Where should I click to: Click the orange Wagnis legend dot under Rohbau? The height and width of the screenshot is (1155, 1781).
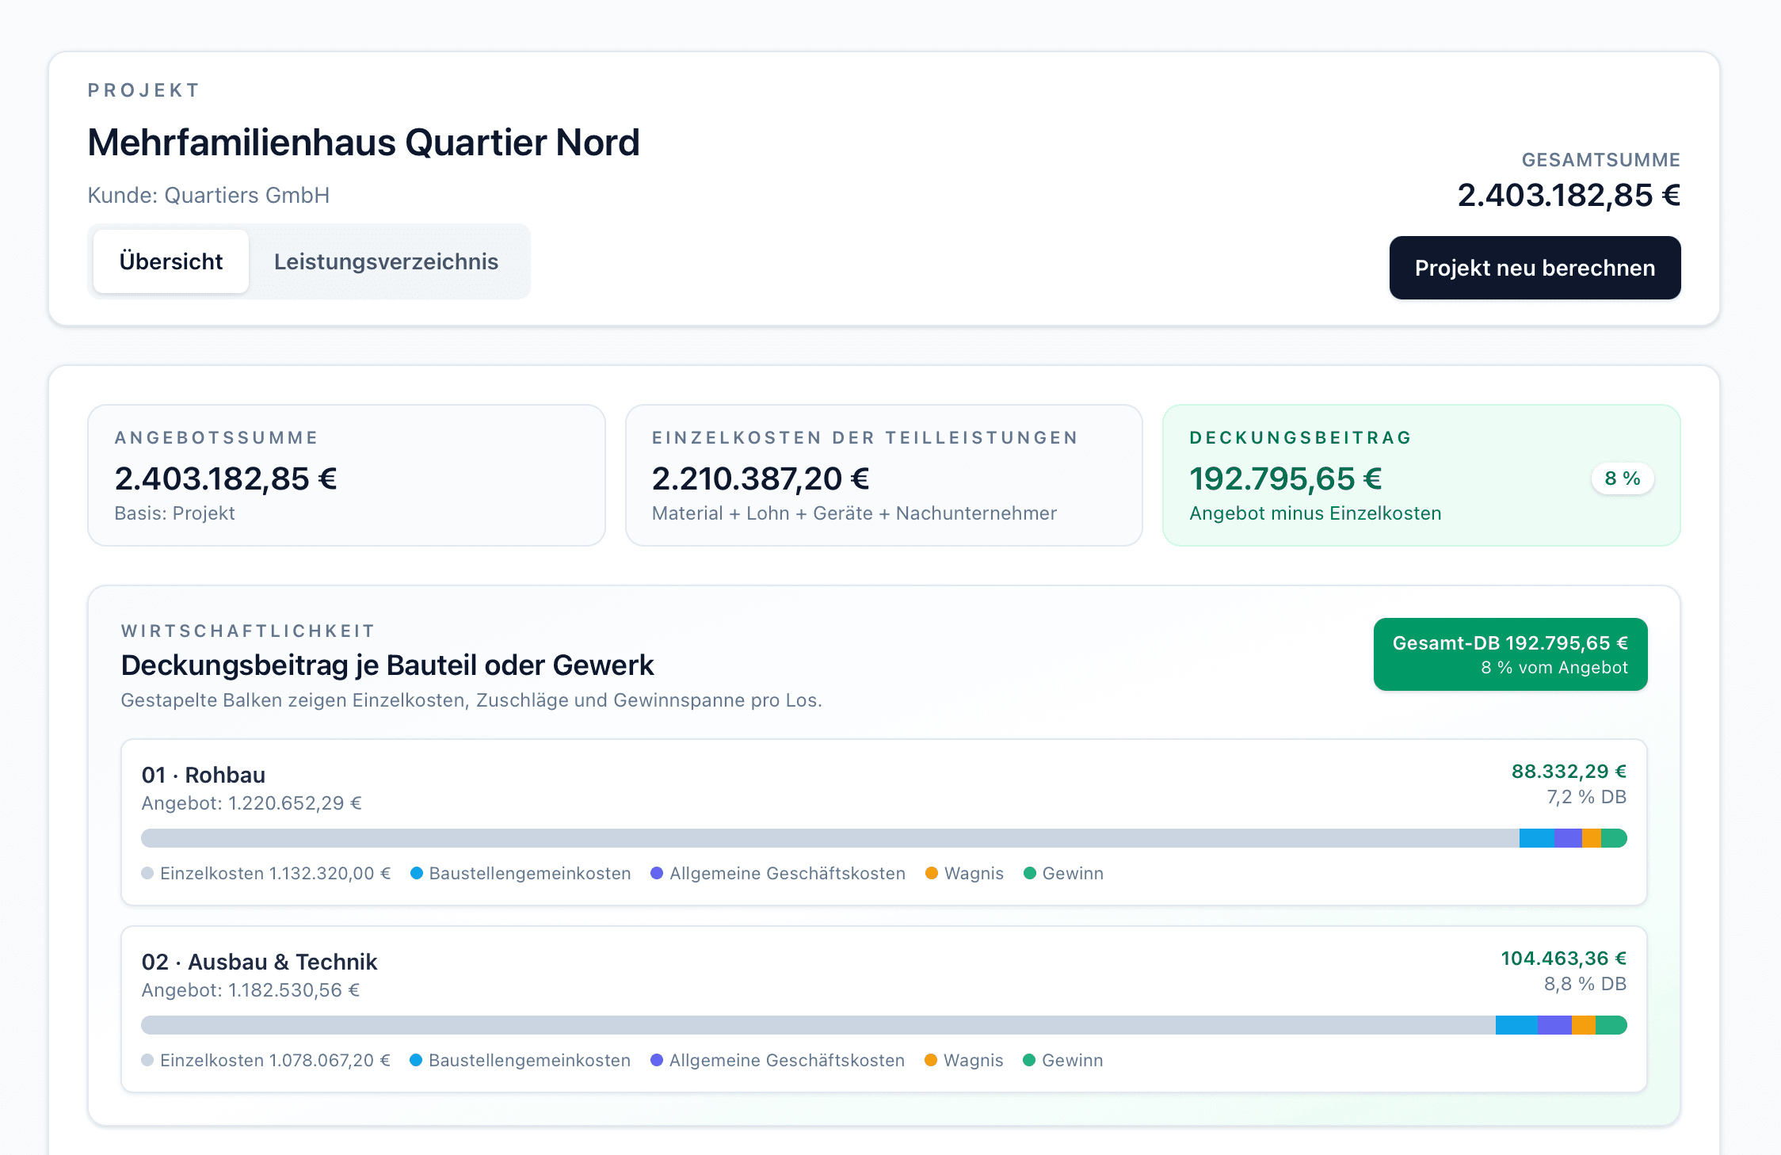point(932,873)
